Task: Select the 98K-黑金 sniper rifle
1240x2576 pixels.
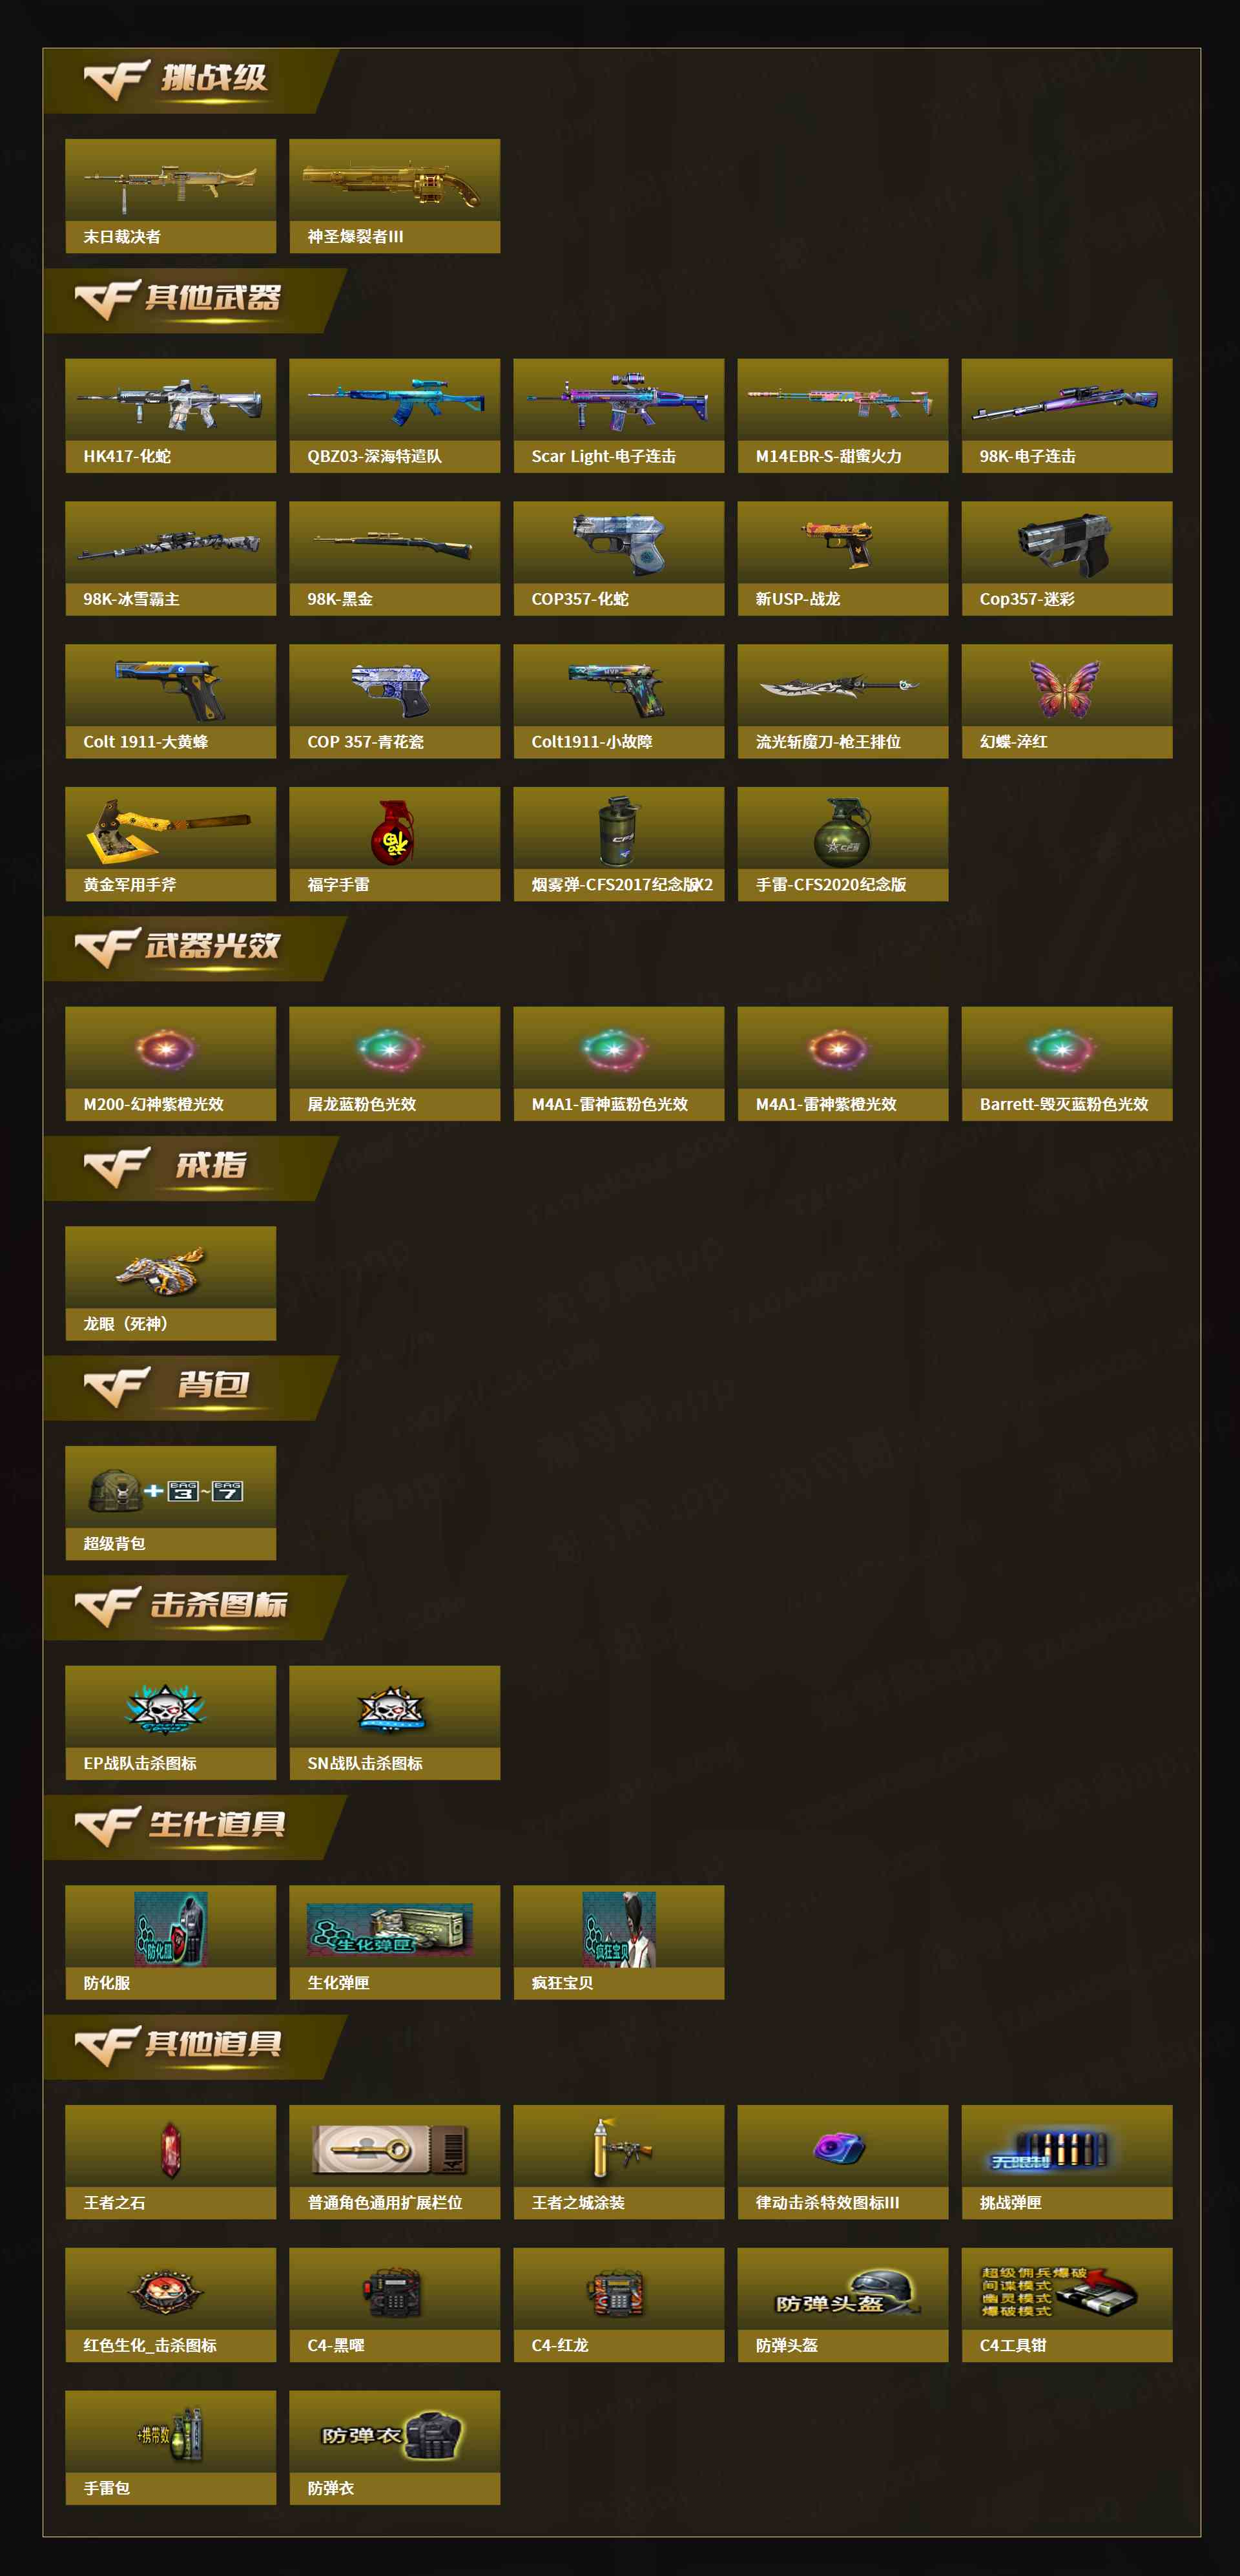Action: (x=395, y=559)
